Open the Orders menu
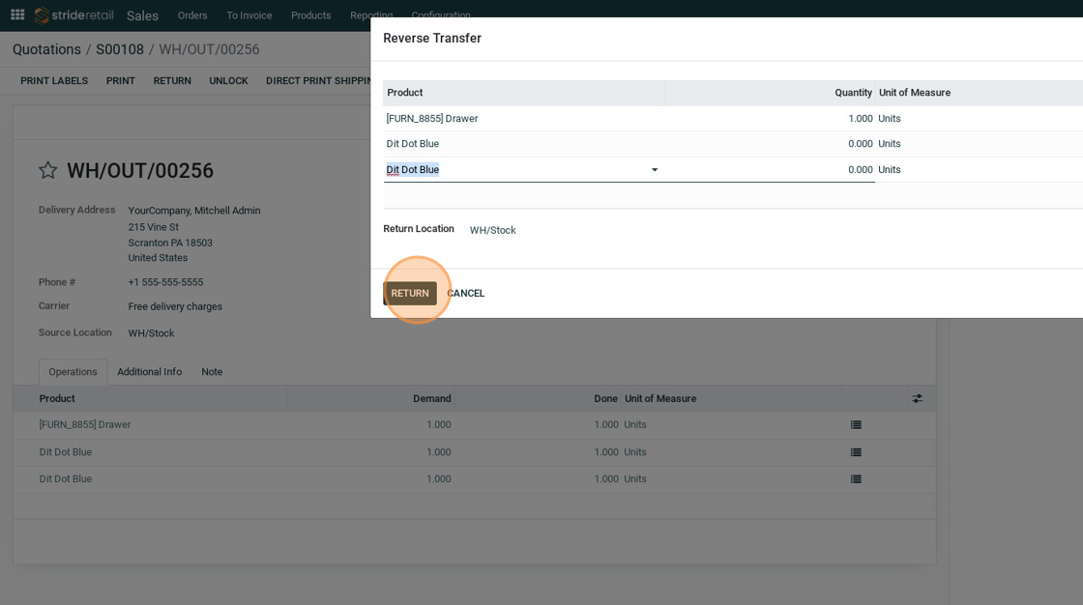Viewport: 1083px width, 605px height. pyautogui.click(x=192, y=15)
